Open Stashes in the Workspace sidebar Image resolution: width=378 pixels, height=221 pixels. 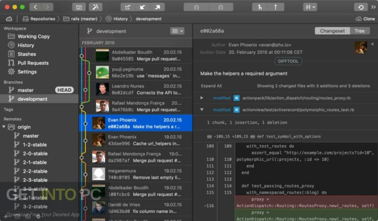point(26,54)
